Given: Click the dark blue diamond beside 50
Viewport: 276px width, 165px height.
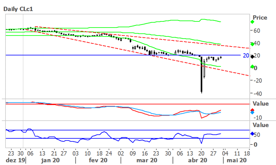Looking at the screenshot, I should tap(252, 134).
